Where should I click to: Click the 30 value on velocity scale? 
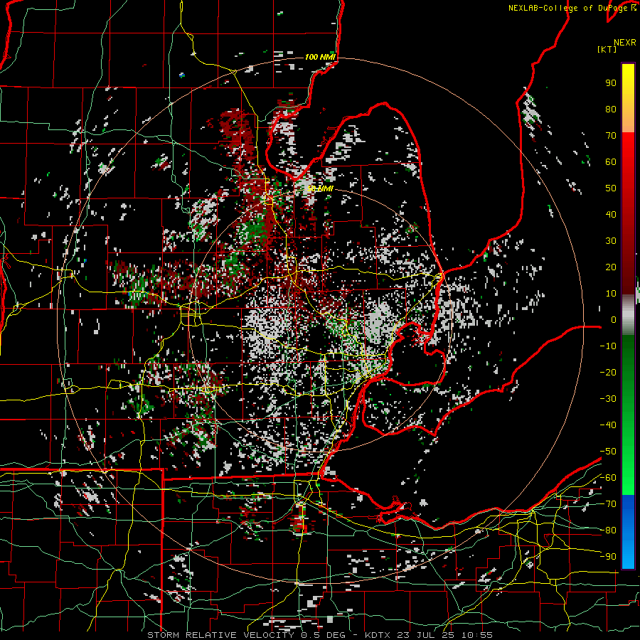611,241
